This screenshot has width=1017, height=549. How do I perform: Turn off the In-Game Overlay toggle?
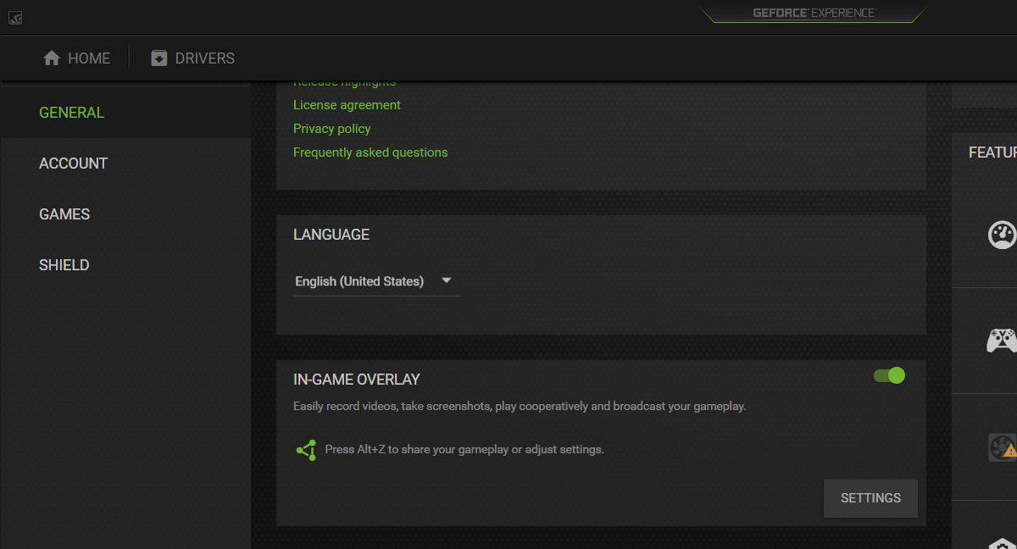click(x=889, y=375)
